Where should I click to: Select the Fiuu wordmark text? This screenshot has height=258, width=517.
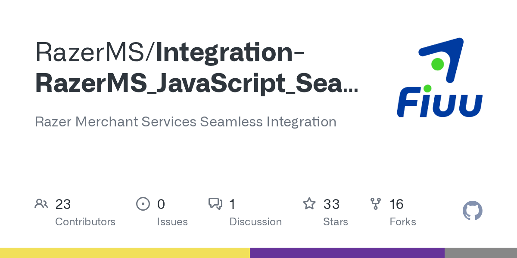pyautogui.click(x=439, y=103)
